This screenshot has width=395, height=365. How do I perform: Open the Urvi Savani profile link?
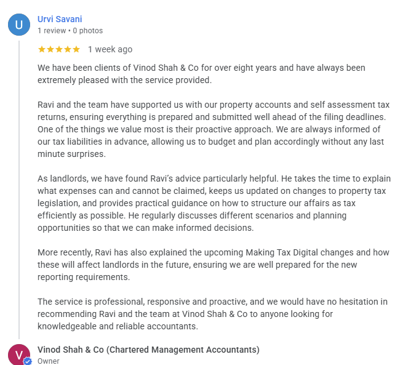coord(60,19)
